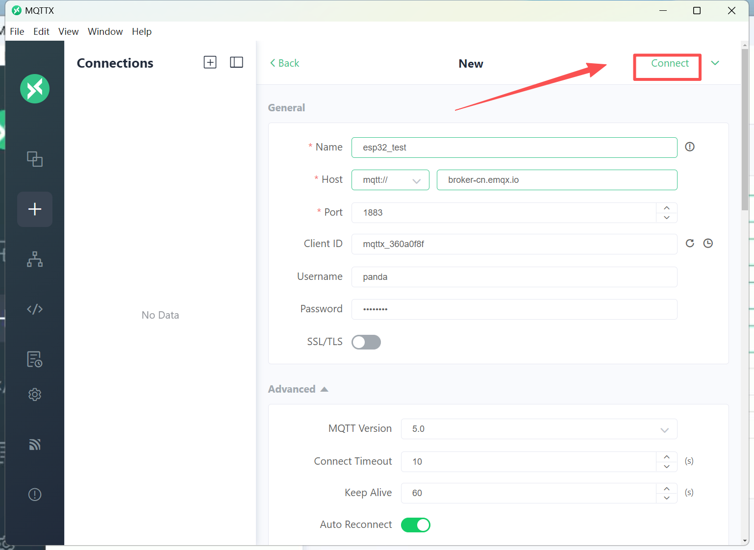Click the Keep Alive field showing 60

coord(528,493)
